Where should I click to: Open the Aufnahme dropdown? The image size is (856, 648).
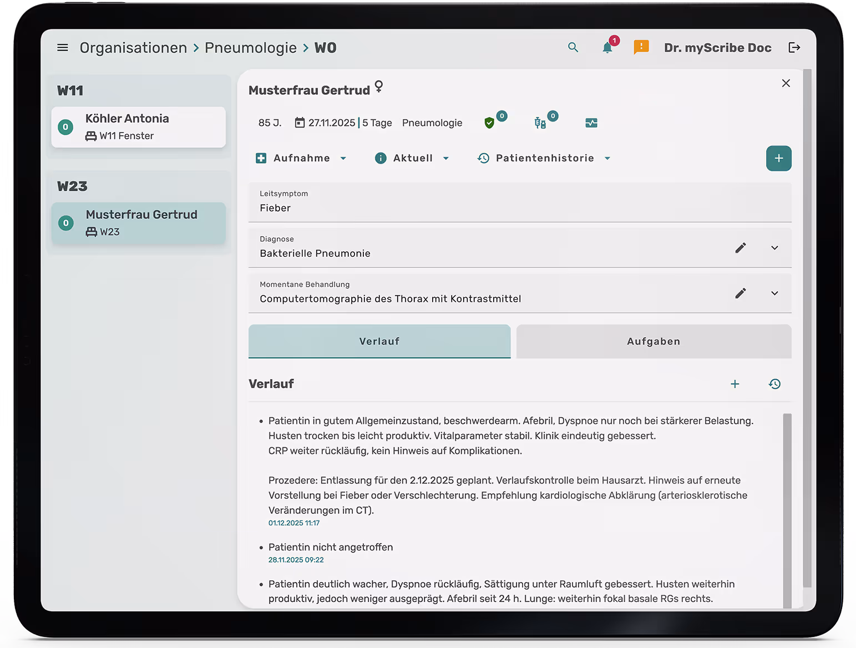point(301,158)
